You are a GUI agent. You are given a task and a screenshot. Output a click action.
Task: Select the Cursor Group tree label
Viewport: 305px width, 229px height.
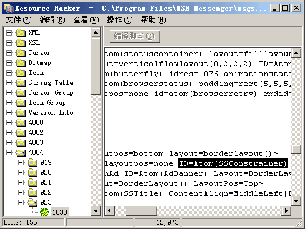tap(51, 93)
